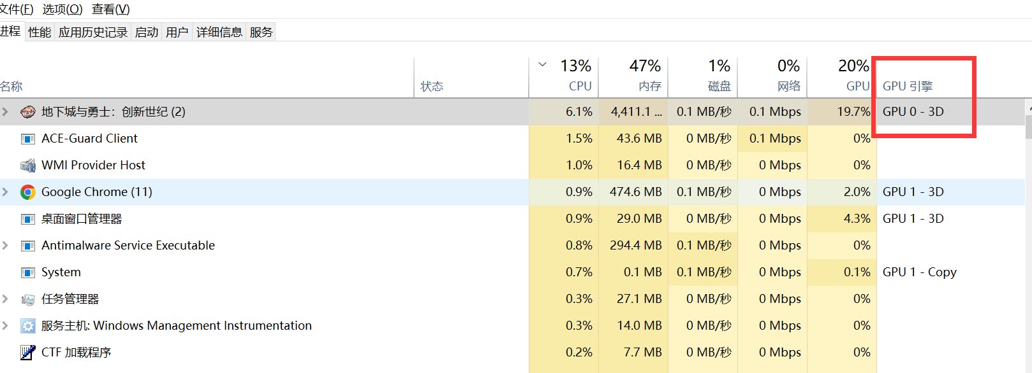
Task: Sort by the 状态 column header
Action: 471,78
